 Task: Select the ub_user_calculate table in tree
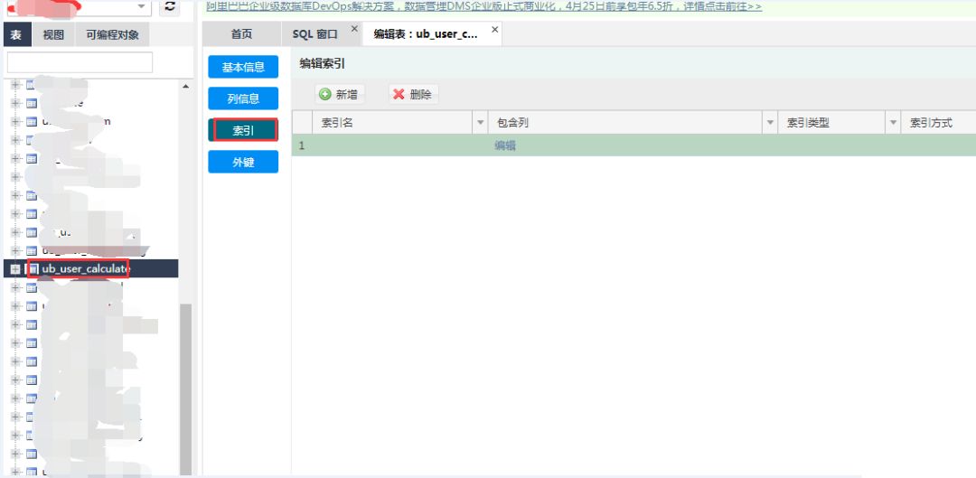[85, 269]
